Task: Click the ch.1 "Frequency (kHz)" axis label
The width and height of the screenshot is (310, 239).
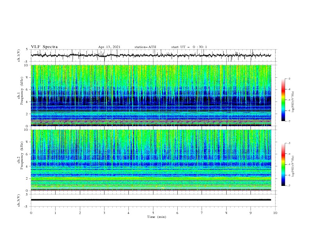Action: click(22, 91)
